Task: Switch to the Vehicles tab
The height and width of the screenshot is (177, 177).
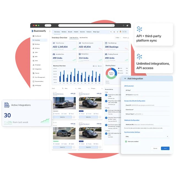Action: point(64,32)
